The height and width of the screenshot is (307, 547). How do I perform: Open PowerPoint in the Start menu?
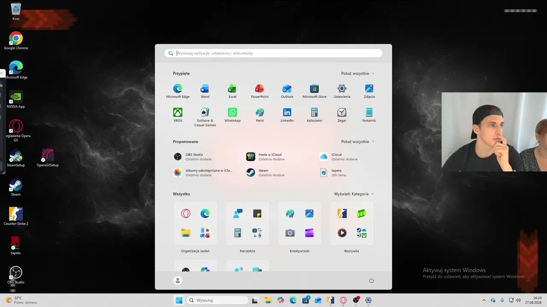[x=260, y=91]
